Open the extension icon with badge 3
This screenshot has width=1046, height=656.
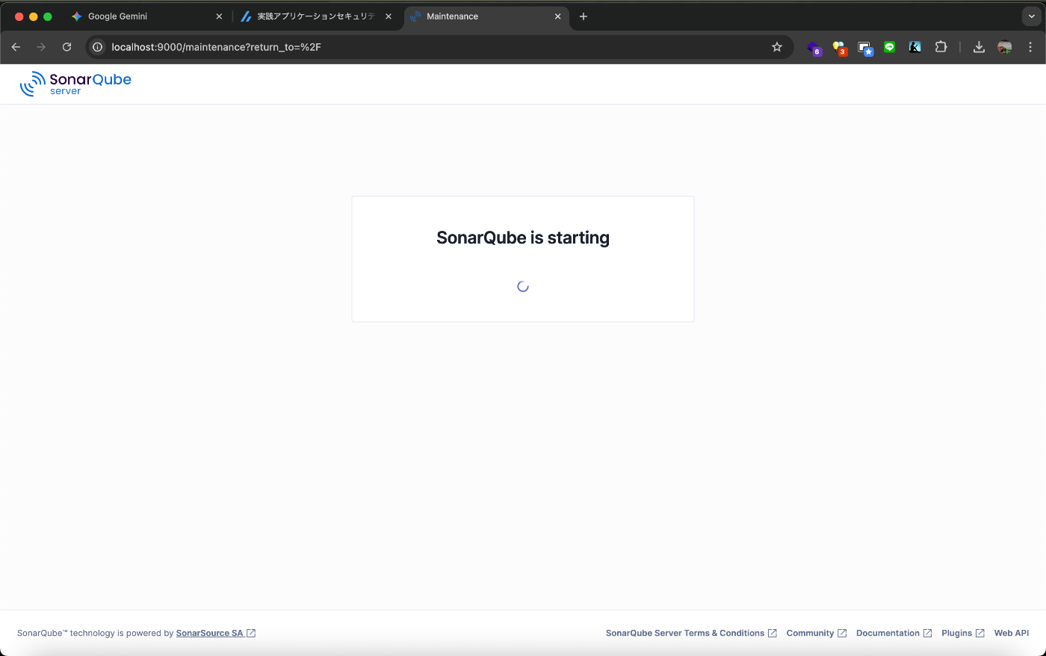(840, 48)
